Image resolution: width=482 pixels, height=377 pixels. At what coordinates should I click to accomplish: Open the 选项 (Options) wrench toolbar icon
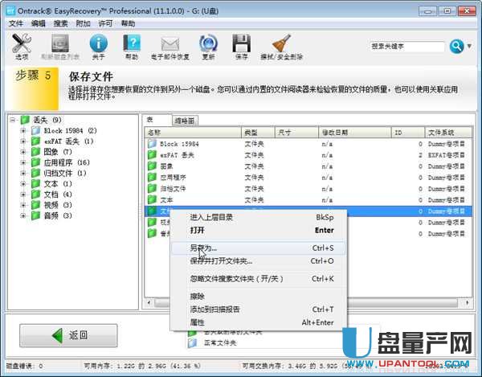tap(22, 45)
